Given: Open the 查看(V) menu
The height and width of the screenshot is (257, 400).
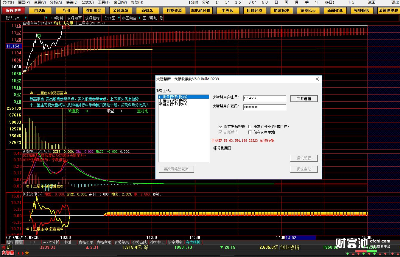Looking at the screenshot, I should (40, 2).
